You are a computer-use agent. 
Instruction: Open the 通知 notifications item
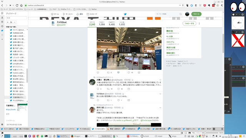[x=80, y=14]
